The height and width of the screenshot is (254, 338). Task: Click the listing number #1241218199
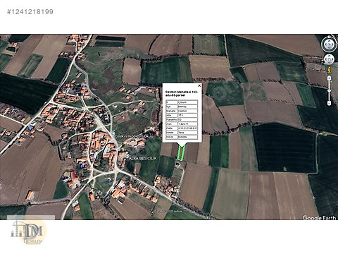[30, 12]
